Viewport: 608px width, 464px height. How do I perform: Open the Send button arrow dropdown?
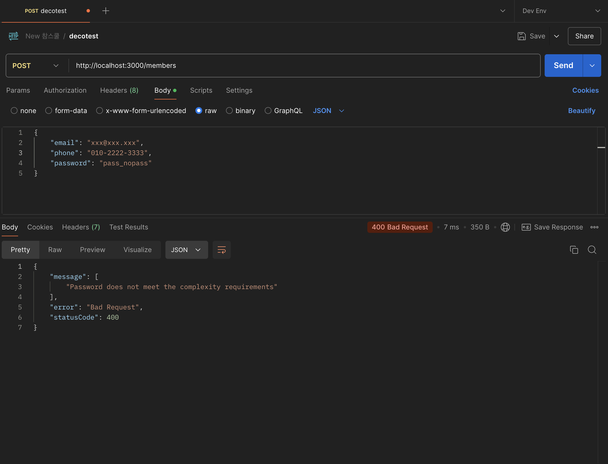[x=592, y=66]
